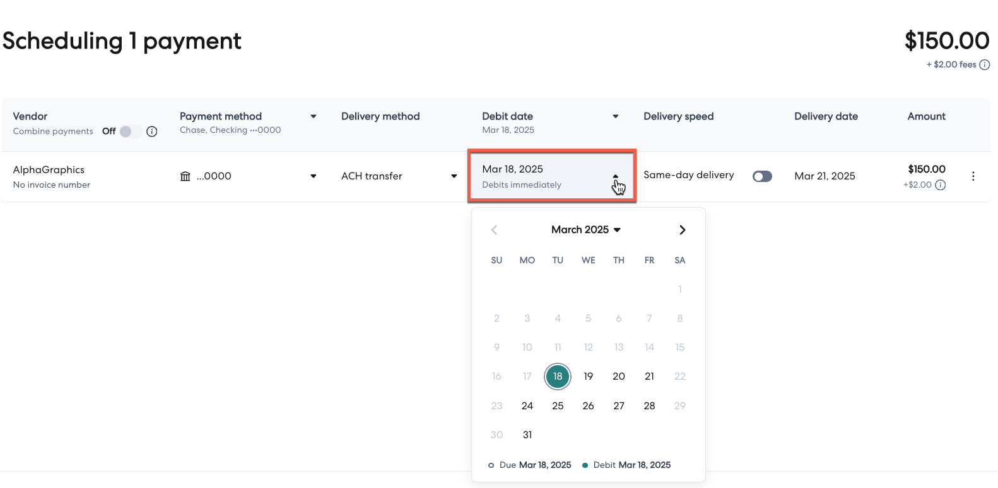Open the March 2025 month selector
The height and width of the screenshot is (488, 998).
coord(585,230)
